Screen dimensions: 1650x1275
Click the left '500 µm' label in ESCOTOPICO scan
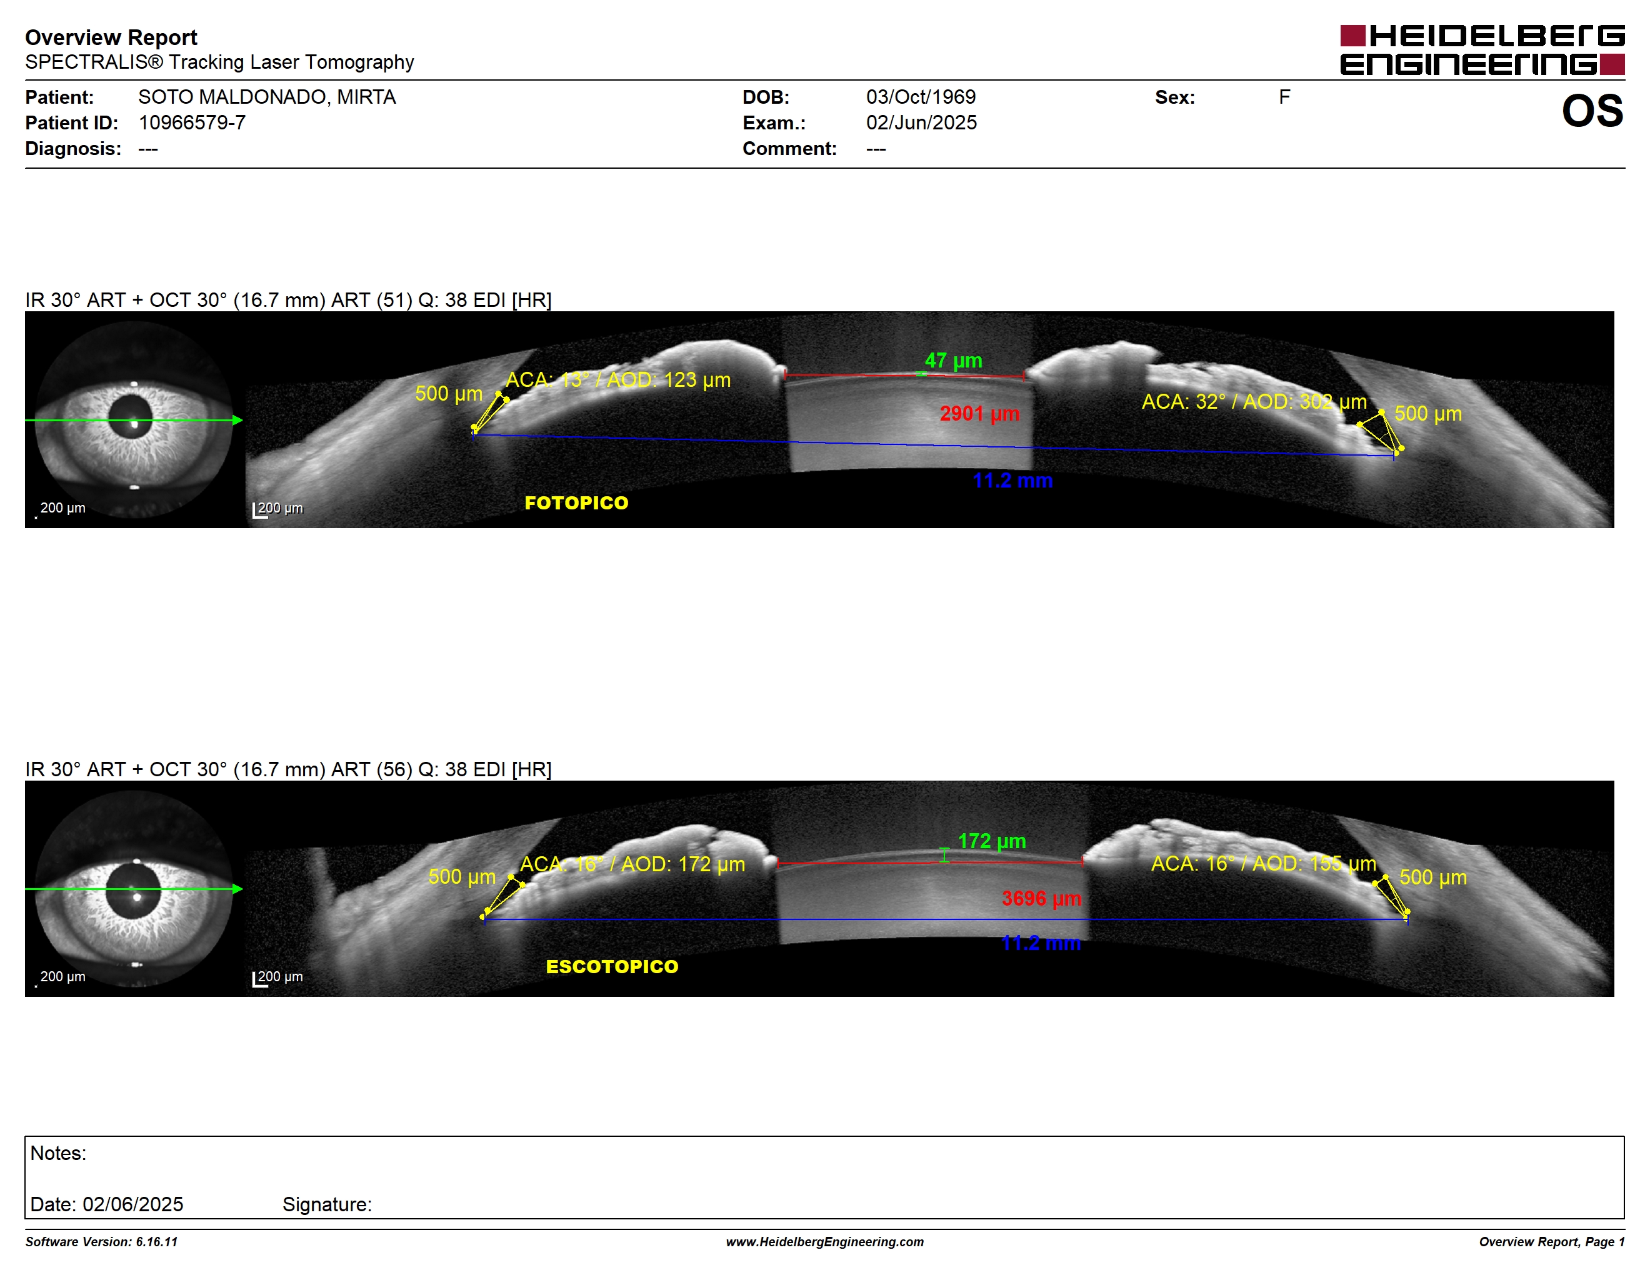tap(462, 876)
